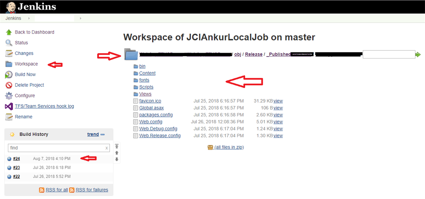This screenshot has width=425, height=199.
Task: Click the Delete Project prohibited icon
Action: click(x=9, y=85)
